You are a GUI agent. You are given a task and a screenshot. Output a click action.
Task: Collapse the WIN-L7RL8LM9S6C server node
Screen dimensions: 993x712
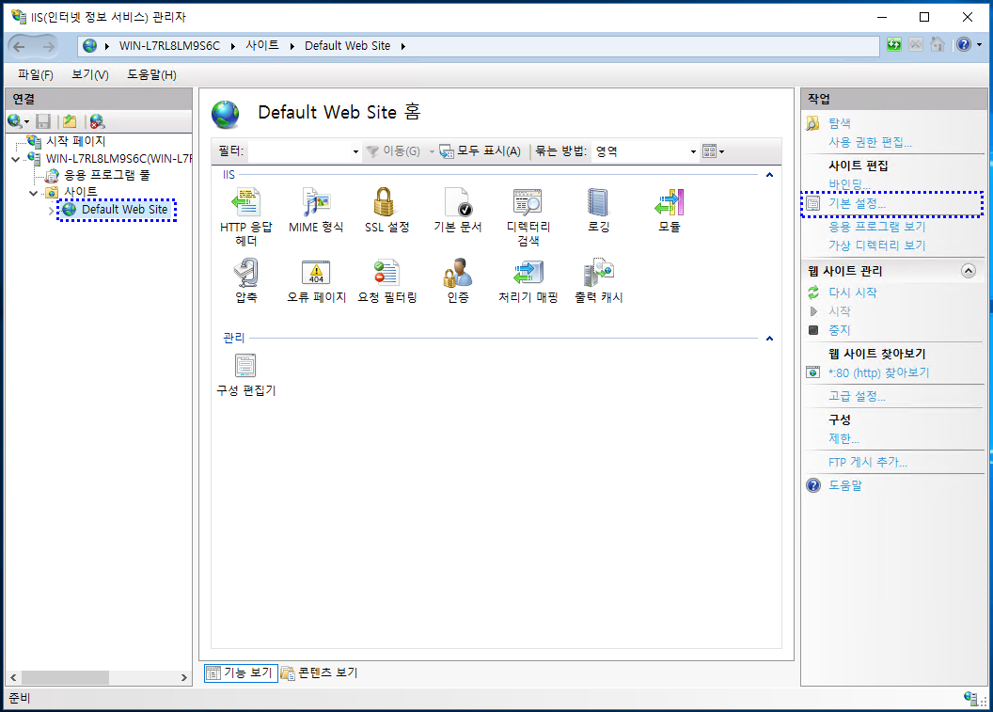[16, 159]
